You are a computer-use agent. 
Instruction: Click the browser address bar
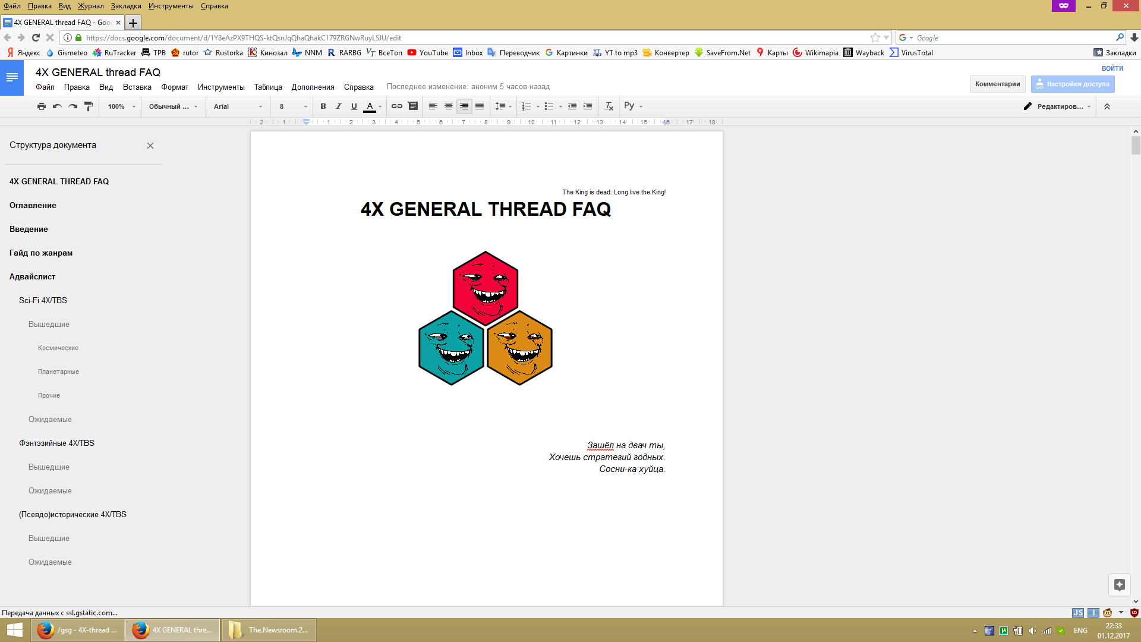(475, 37)
